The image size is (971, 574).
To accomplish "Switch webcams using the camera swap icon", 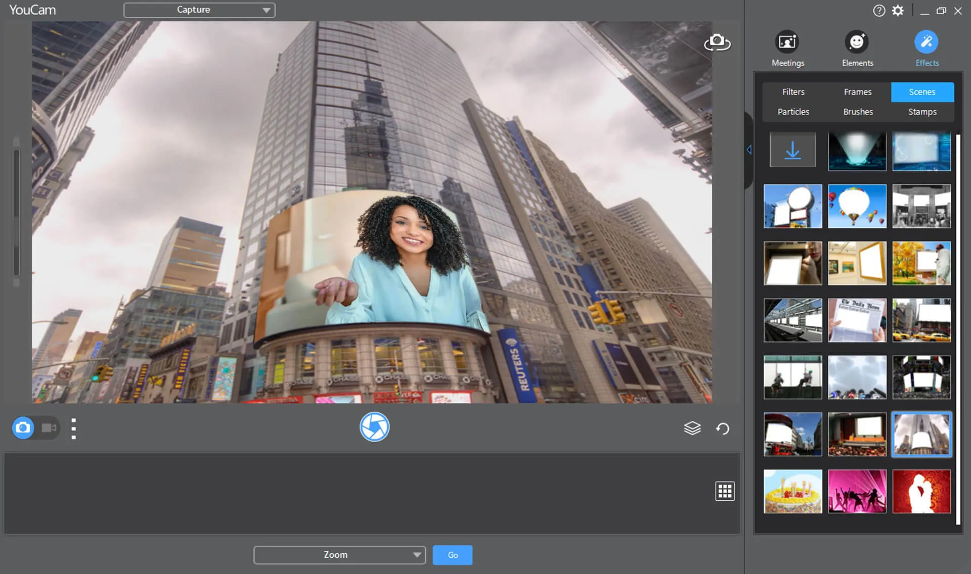I will pos(718,43).
